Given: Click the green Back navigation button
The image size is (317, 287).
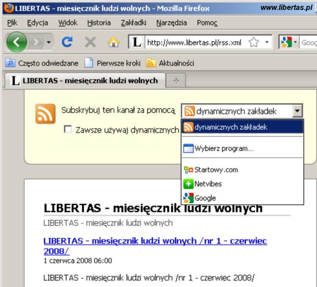Looking at the screenshot, I should click(17, 43).
